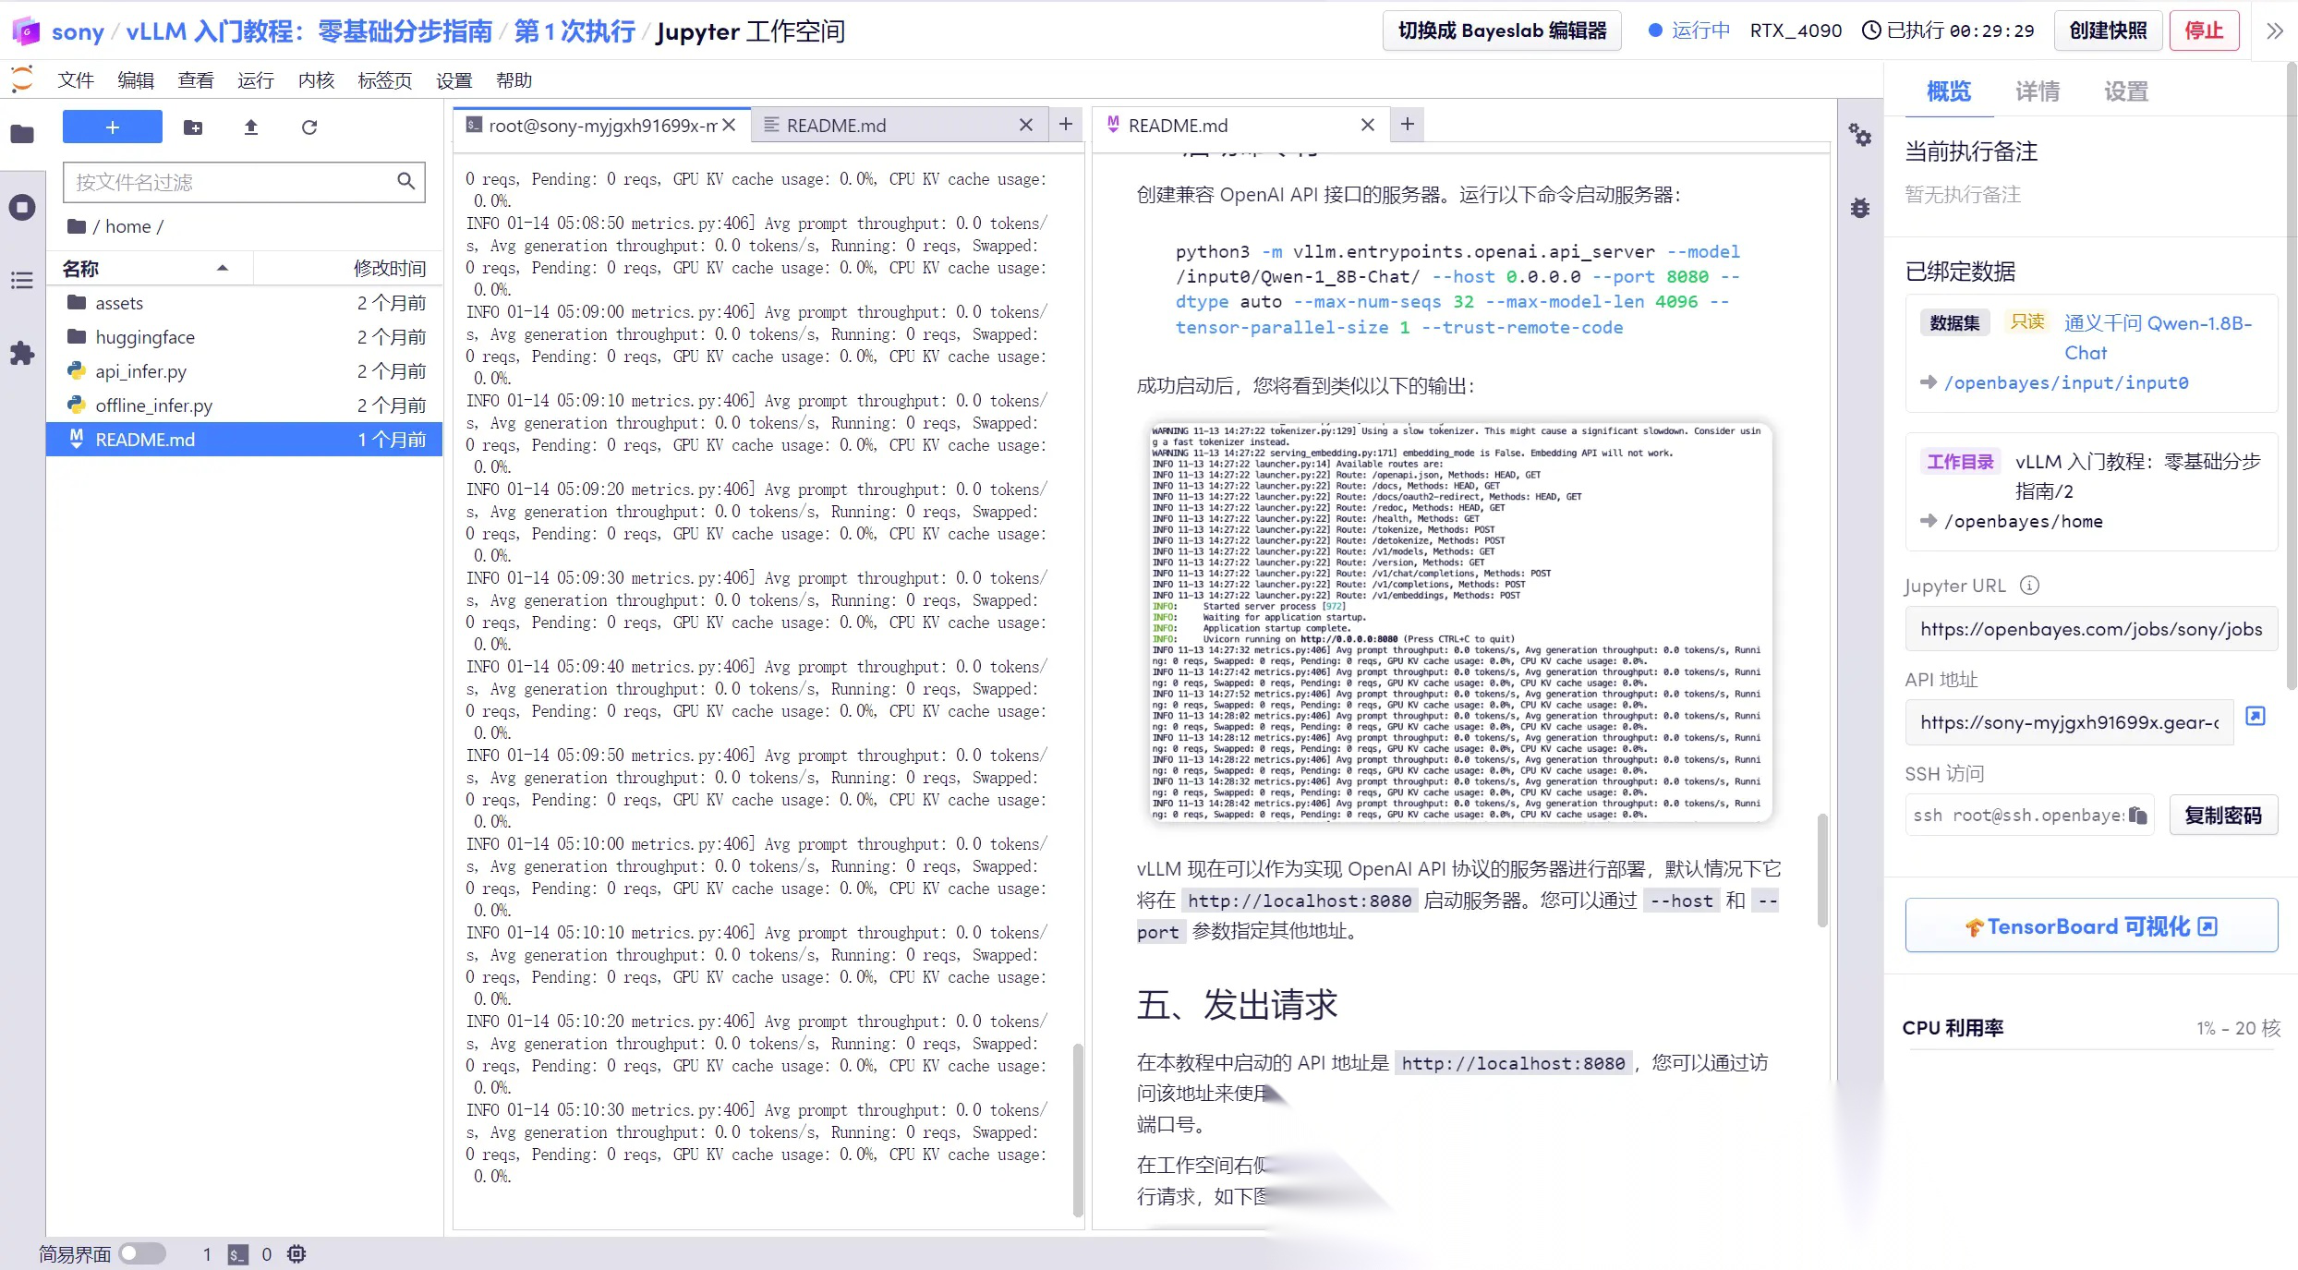
Task: Click the new folder icon
Action: point(193,127)
